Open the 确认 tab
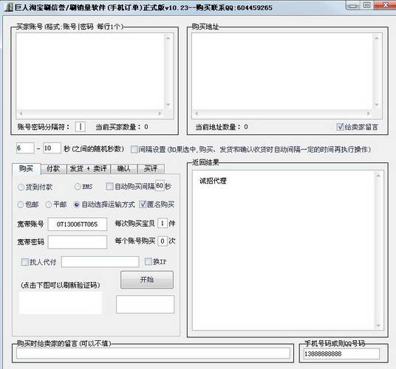This screenshot has height=369, width=396. [124, 169]
